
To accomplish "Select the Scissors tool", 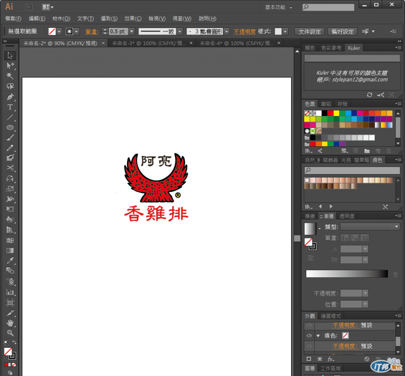I will tap(10, 168).
